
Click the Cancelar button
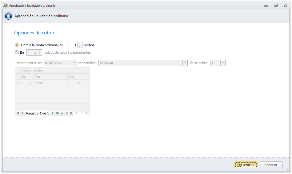(x=271, y=165)
